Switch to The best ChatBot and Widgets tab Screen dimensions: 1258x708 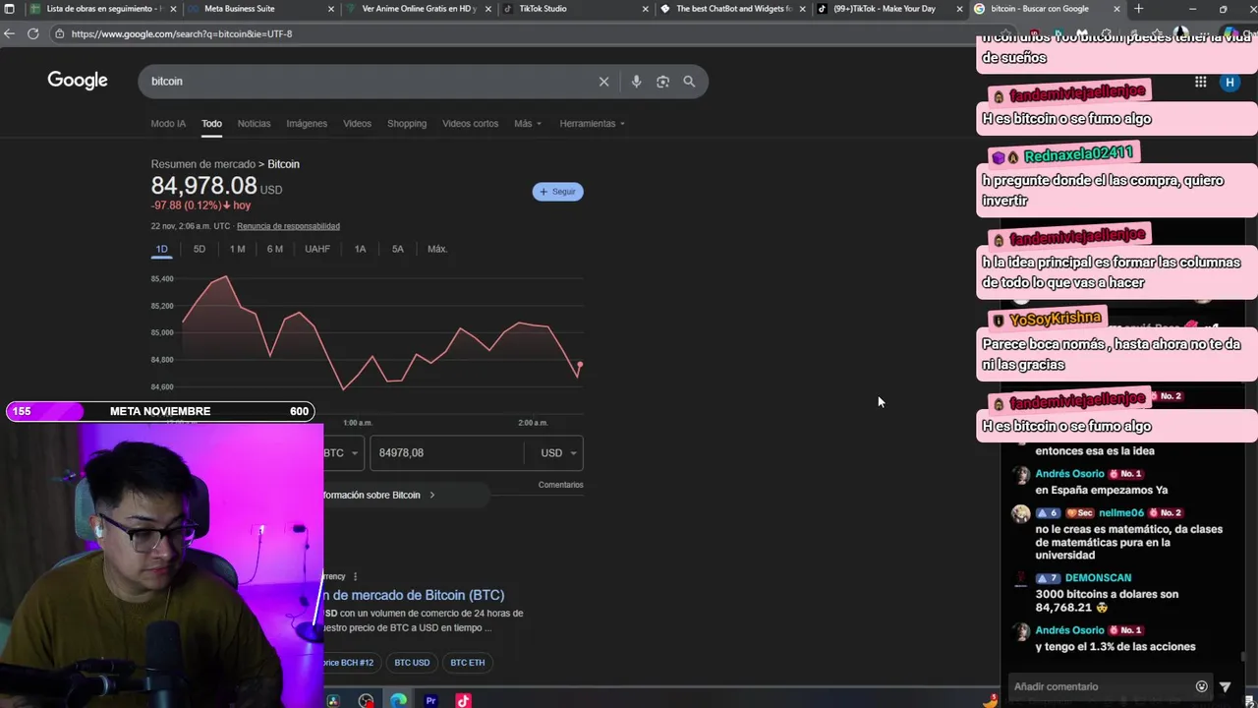coord(733,9)
